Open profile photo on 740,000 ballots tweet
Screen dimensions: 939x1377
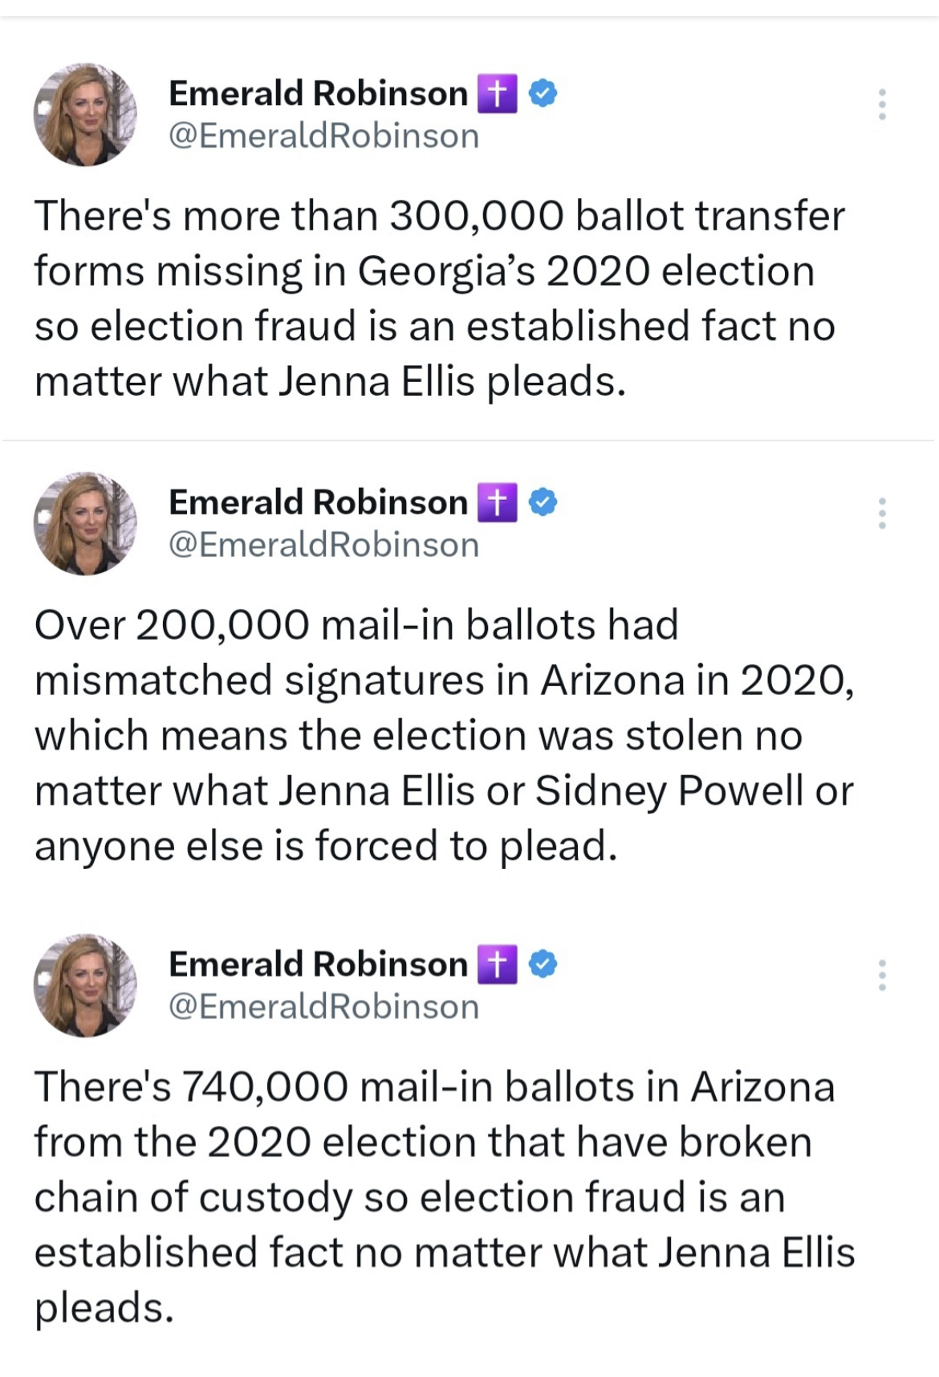point(85,985)
